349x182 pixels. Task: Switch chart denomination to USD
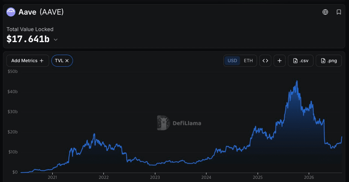pyautogui.click(x=232, y=61)
